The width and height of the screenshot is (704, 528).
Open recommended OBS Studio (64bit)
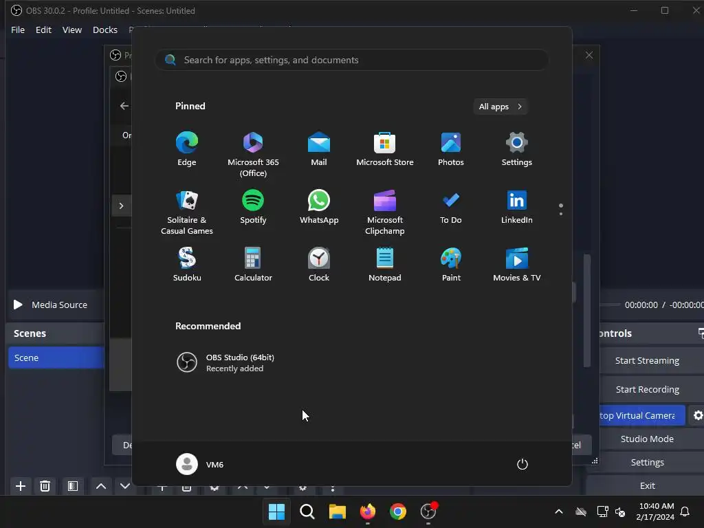pos(225,362)
